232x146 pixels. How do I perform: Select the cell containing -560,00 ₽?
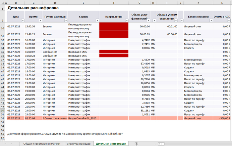click(x=221, y=127)
